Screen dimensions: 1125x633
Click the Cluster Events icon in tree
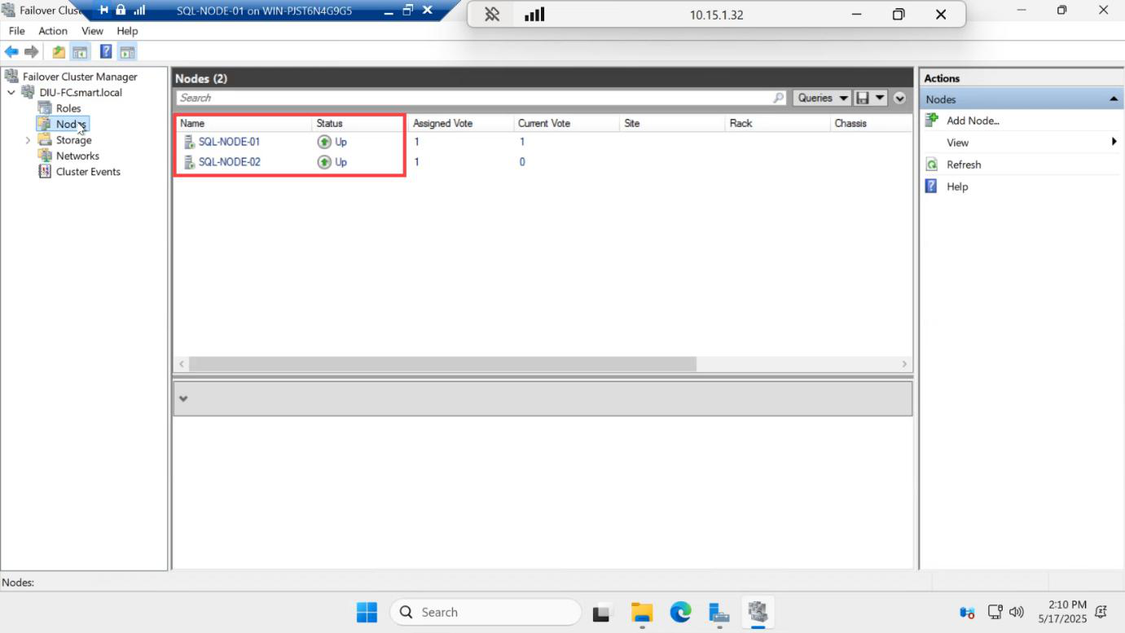coord(45,172)
